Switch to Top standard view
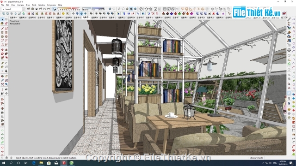Screen dimensions: 296x166 point(32,9)
